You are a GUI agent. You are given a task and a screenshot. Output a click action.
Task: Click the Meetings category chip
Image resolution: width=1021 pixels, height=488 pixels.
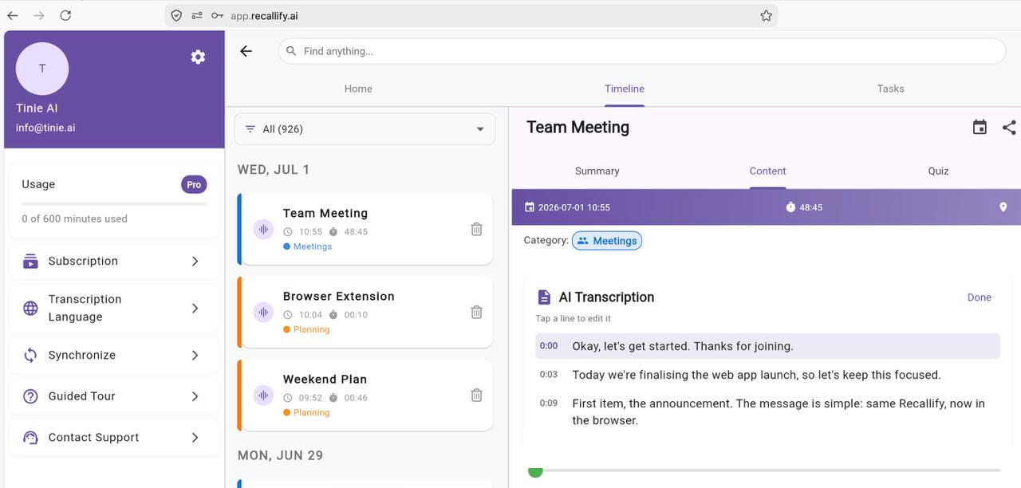[607, 241]
